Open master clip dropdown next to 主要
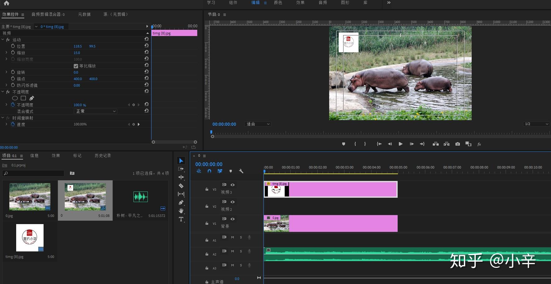Viewport: 551px width, 284px height. pyautogui.click(x=36, y=27)
